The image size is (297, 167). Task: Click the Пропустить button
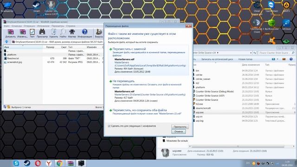pyautogui.click(x=180, y=127)
